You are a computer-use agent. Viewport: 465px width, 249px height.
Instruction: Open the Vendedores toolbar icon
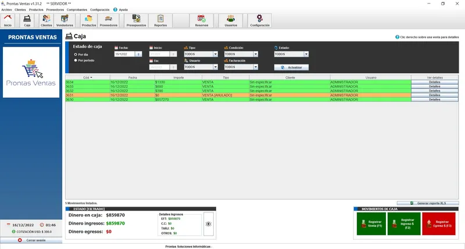point(65,20)
